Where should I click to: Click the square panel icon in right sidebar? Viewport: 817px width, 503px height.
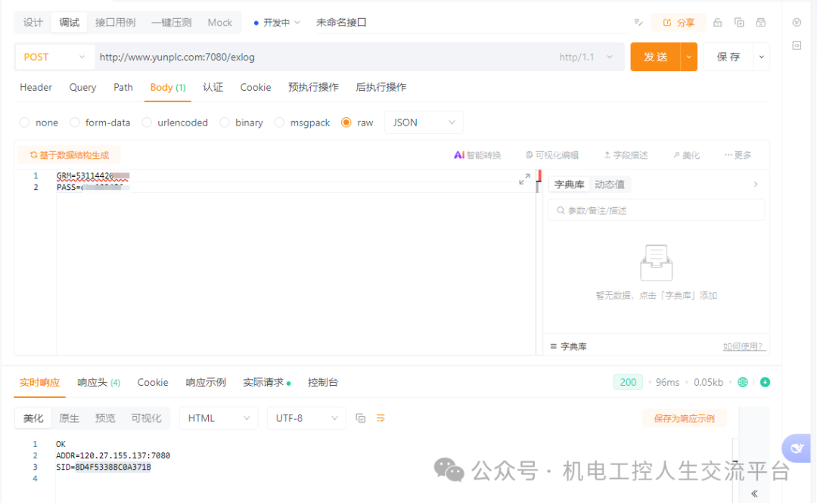797,45
